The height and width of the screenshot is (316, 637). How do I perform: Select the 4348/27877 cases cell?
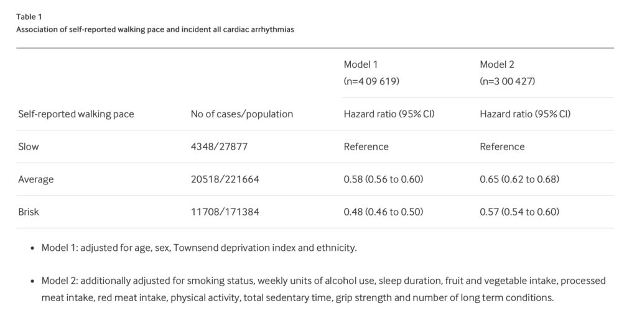tap(219, 147)
